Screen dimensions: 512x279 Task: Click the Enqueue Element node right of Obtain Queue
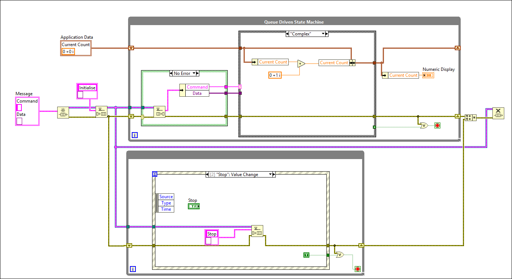(102, 111)
